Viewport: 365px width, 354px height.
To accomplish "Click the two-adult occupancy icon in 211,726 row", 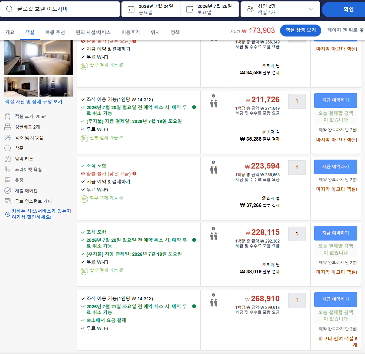I will pos(214,104).
